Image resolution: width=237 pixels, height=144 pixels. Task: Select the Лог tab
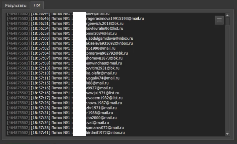(37, 5)
